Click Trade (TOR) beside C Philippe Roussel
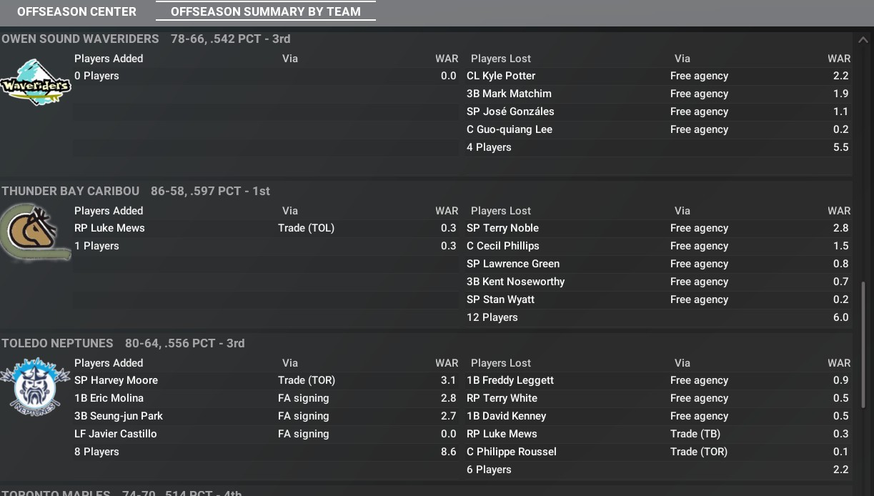This screenshot has height=496, width=874. tap(699, 452)
